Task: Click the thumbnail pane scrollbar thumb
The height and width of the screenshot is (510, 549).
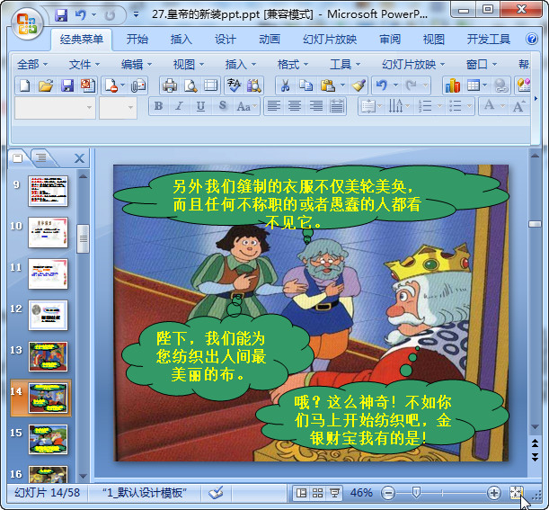Action: [x=83, y=238]
